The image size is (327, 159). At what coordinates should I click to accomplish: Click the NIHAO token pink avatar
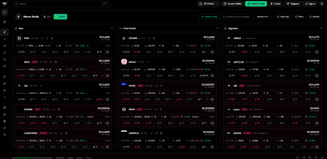[124, 62]
